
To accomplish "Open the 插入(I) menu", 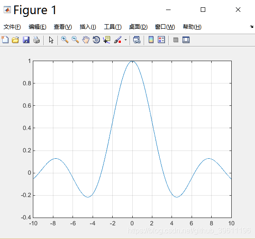I will pyautogui.click(x=88, y=27).
